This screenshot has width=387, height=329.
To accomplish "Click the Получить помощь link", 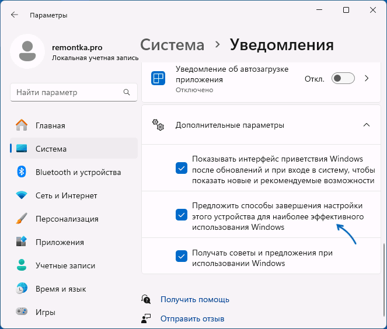I will click(x=194, y=299).
